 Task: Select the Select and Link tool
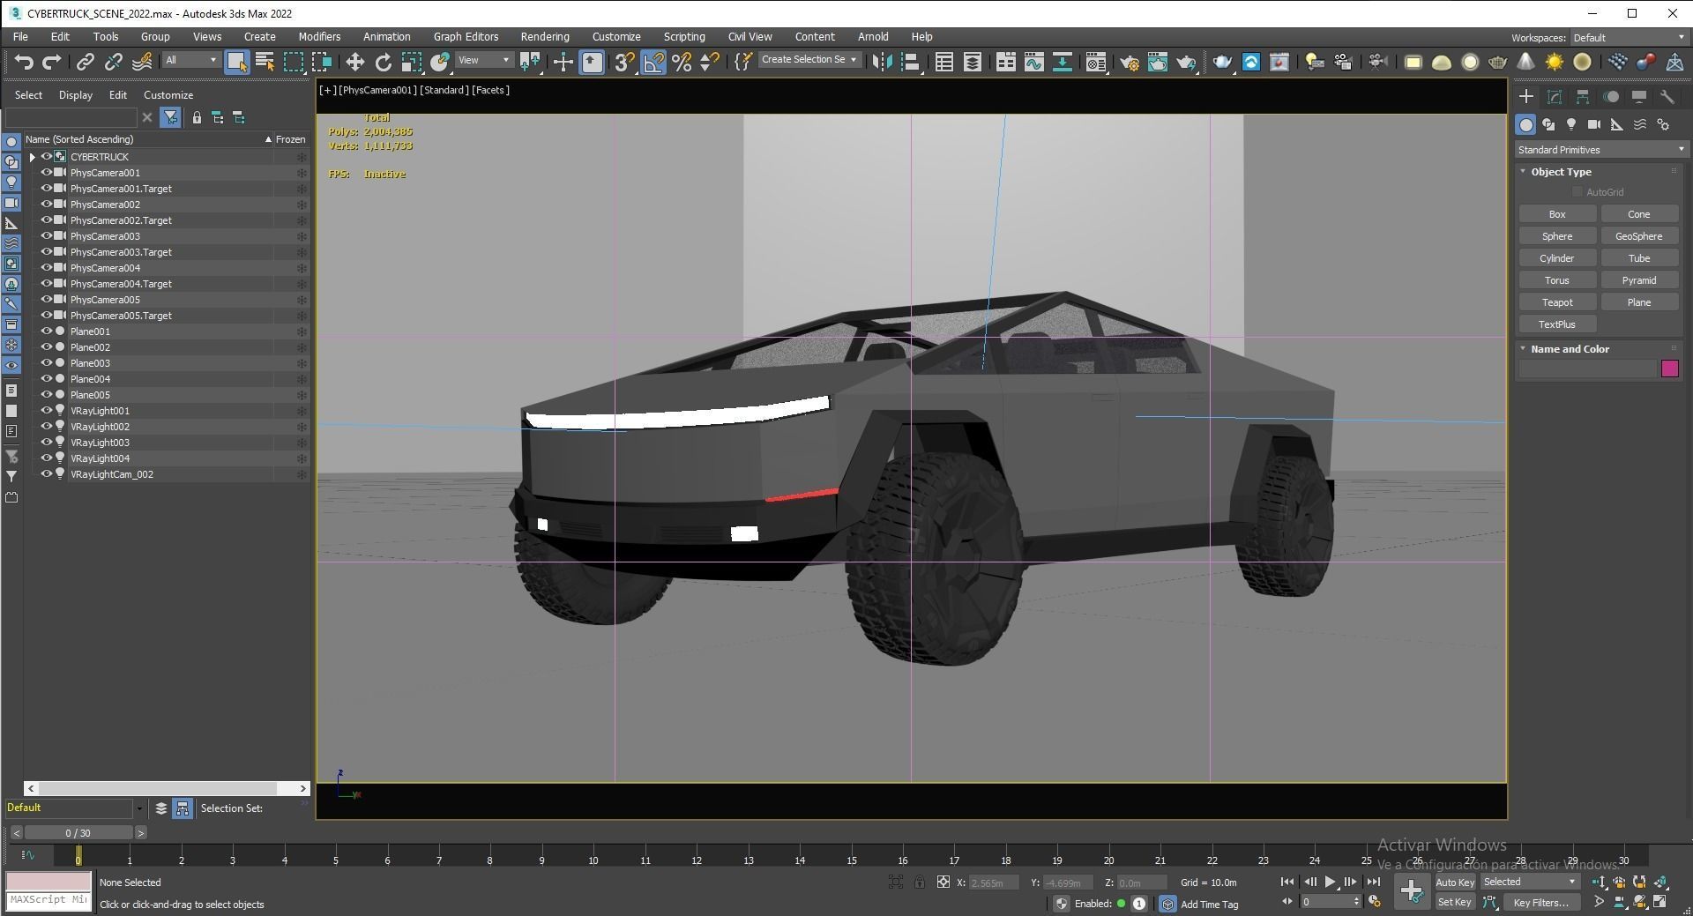point(85,62)
